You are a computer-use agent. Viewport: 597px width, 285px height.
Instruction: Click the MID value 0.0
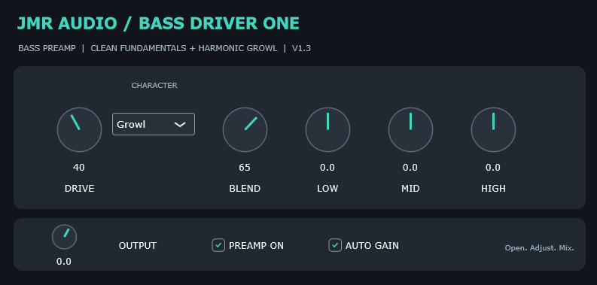tap(410, 168)
